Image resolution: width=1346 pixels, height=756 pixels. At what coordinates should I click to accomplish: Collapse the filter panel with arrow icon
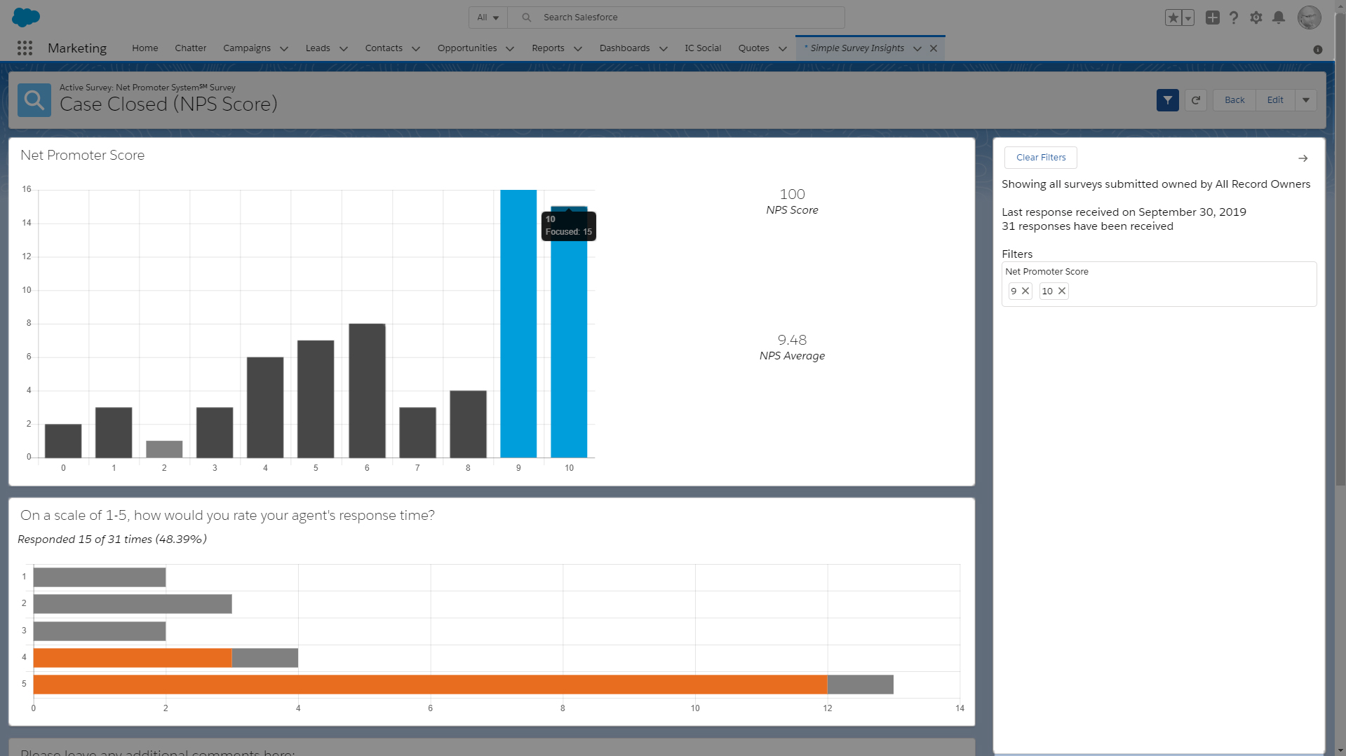1303,158
